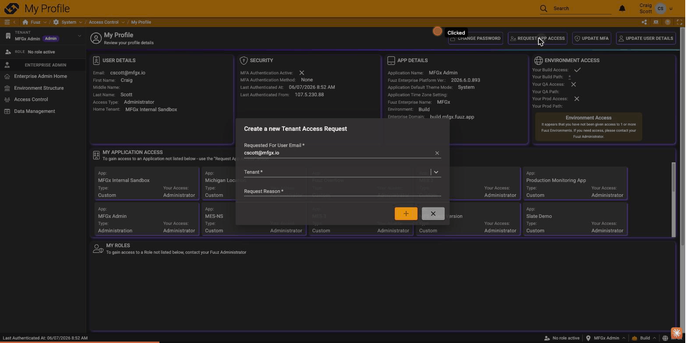687x343 pixels.
Task: Click the Change Password button
Action: [475, 38]
